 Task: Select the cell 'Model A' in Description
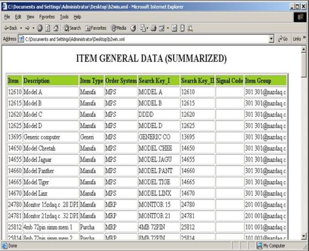tap(51, 92)
